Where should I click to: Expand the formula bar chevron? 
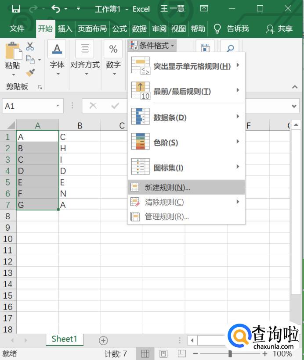click(x=294, y=106)
